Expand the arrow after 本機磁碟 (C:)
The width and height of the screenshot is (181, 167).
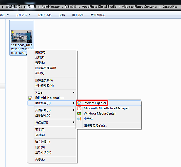pos(25,7)
